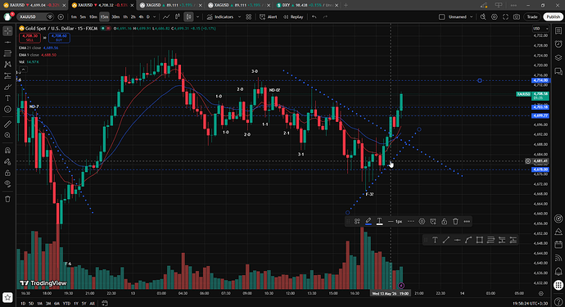Select the 1h timeframe
Screen dimensions: 565x307
point(125,17)
